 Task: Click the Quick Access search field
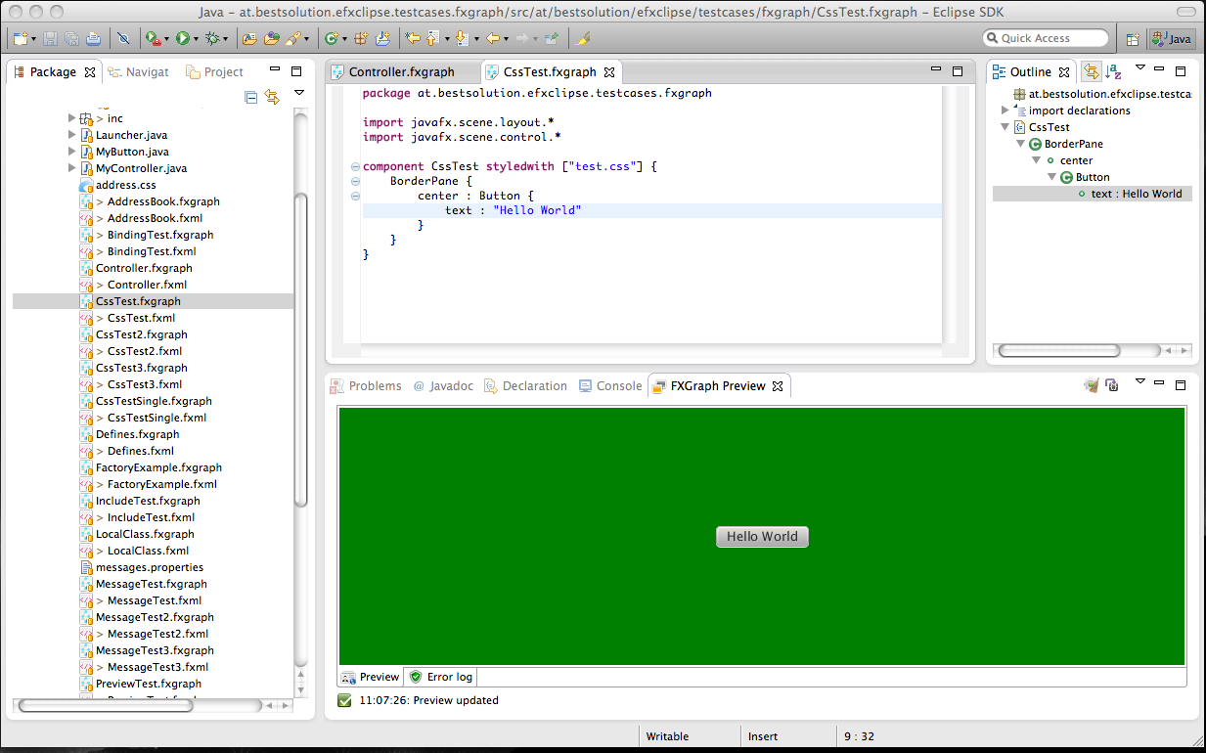tap(1047, 38)
